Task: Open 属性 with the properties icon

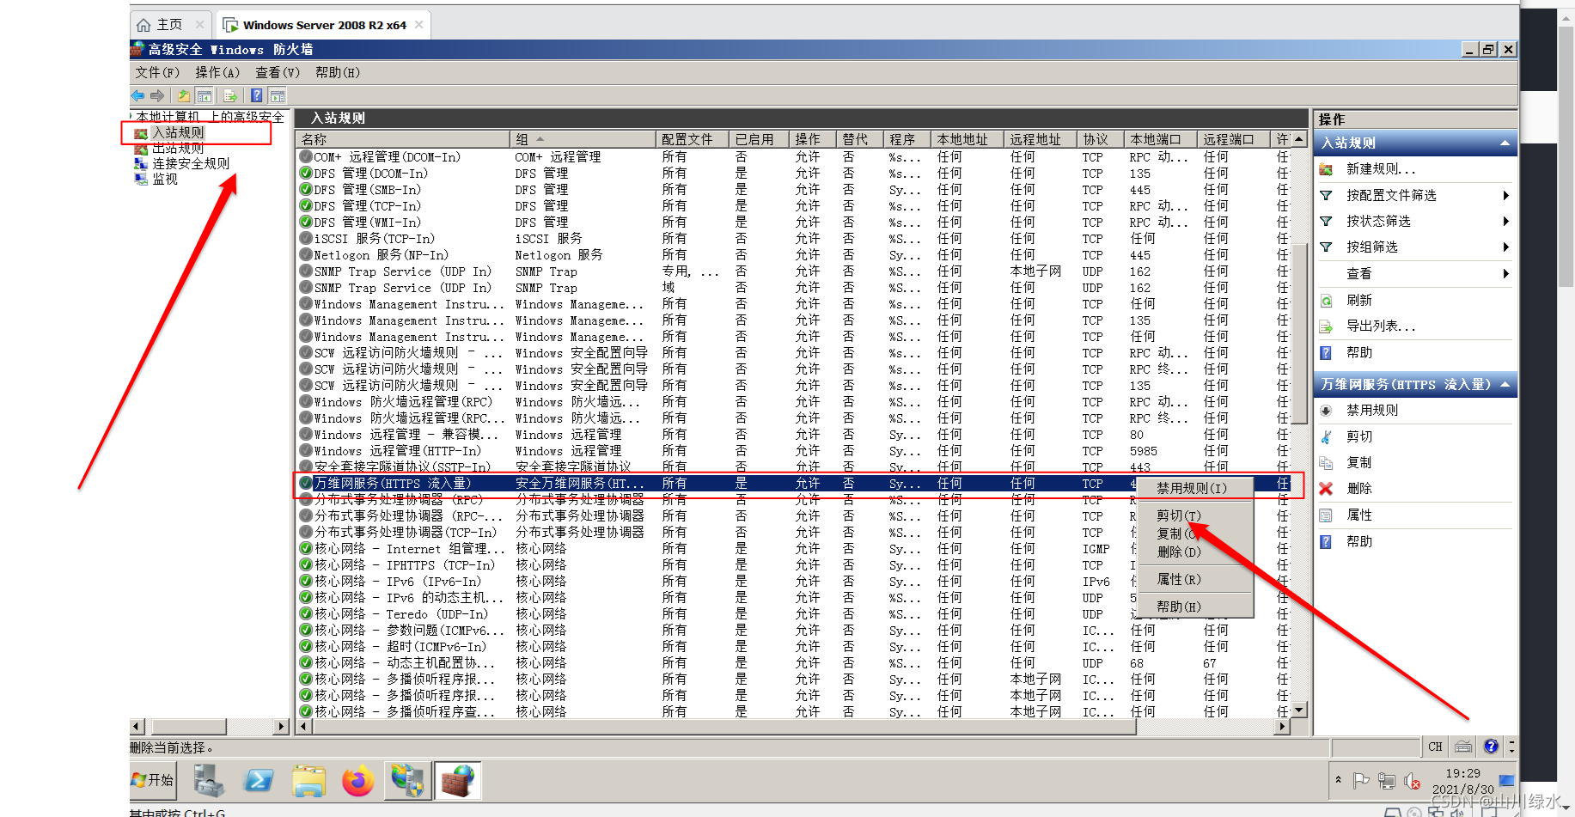Action: click(x=1326, y=515)
